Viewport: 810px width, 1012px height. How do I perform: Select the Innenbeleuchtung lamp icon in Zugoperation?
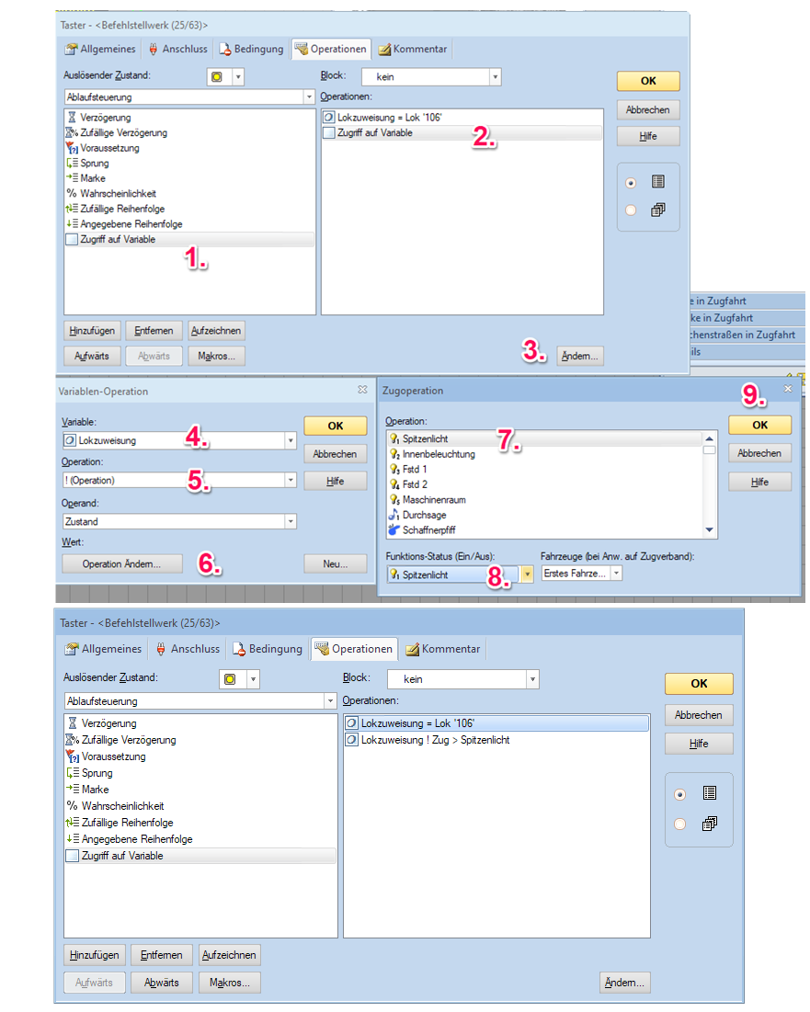[394, 454]
